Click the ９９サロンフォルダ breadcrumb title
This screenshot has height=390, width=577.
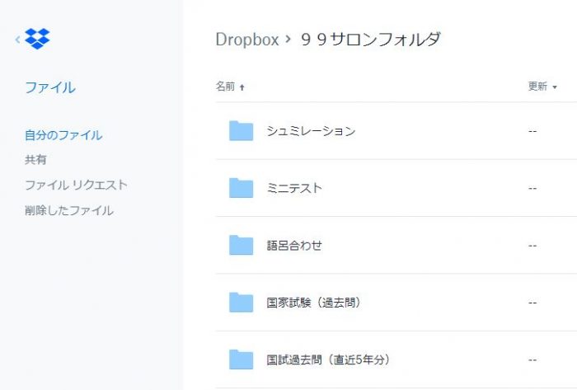(371, 40)
